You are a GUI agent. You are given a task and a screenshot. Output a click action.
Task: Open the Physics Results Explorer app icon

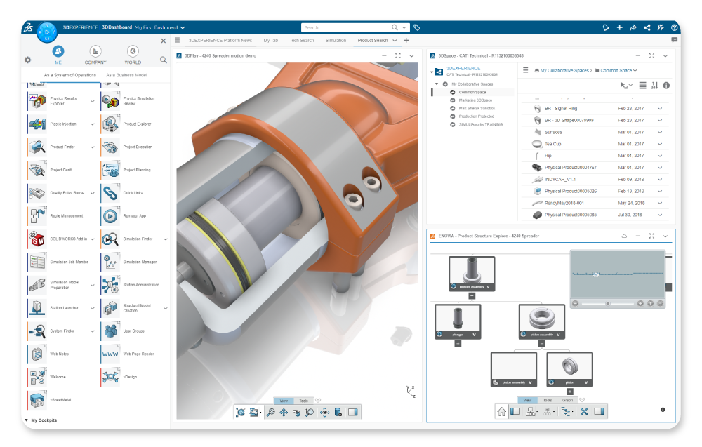point(38,101)
